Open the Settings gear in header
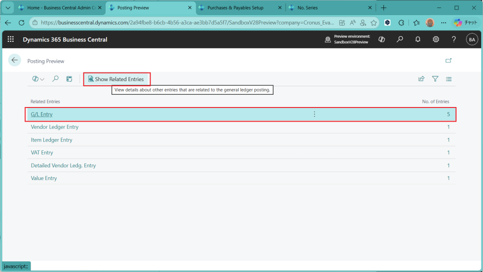This screenshot has height=272, width=483. [436, 40]
